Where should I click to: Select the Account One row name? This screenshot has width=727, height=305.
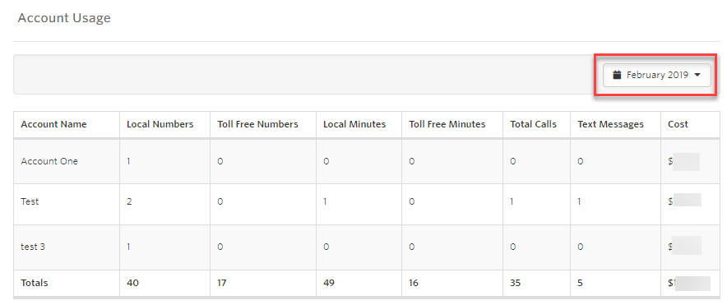(x=49, y=161)
